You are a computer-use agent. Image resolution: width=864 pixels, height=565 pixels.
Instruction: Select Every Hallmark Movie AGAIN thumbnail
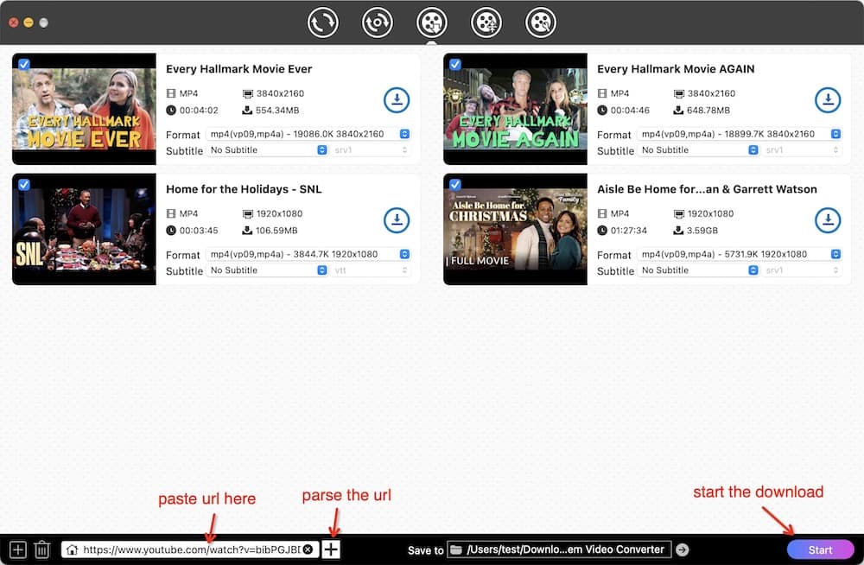[x=515, y=109]
